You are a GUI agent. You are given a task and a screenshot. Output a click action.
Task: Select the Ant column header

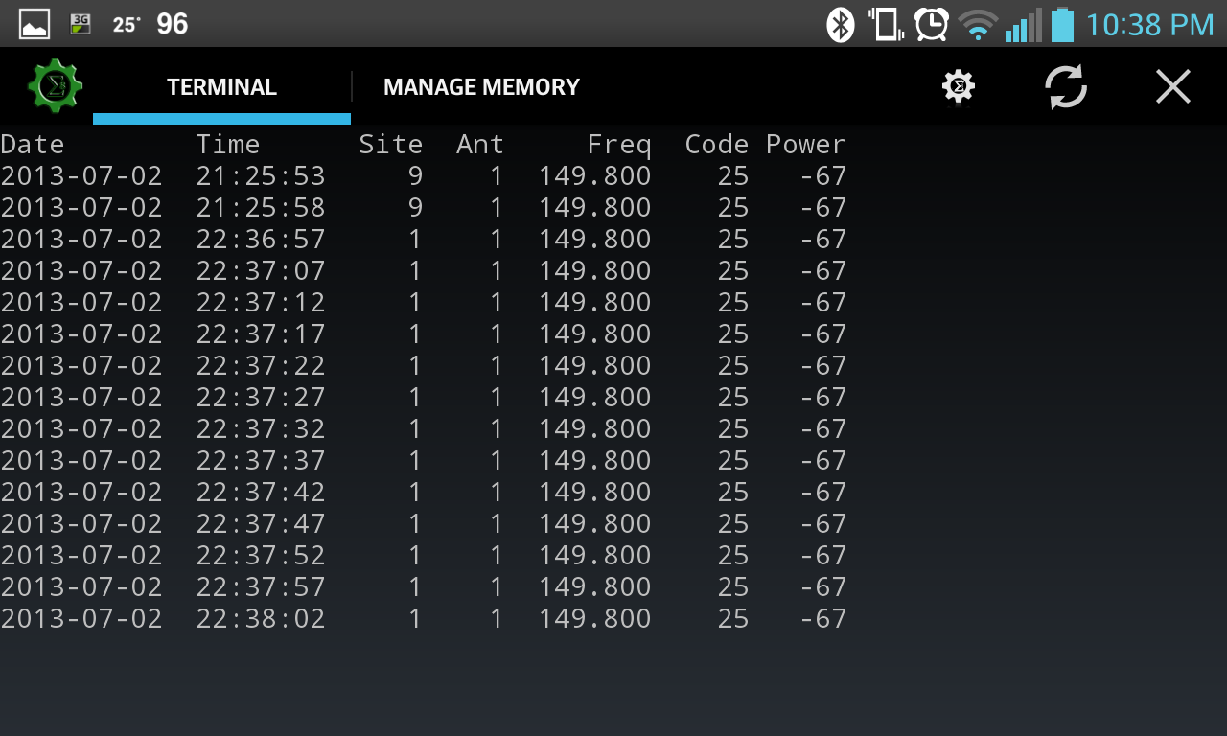[x=480, y=145]
